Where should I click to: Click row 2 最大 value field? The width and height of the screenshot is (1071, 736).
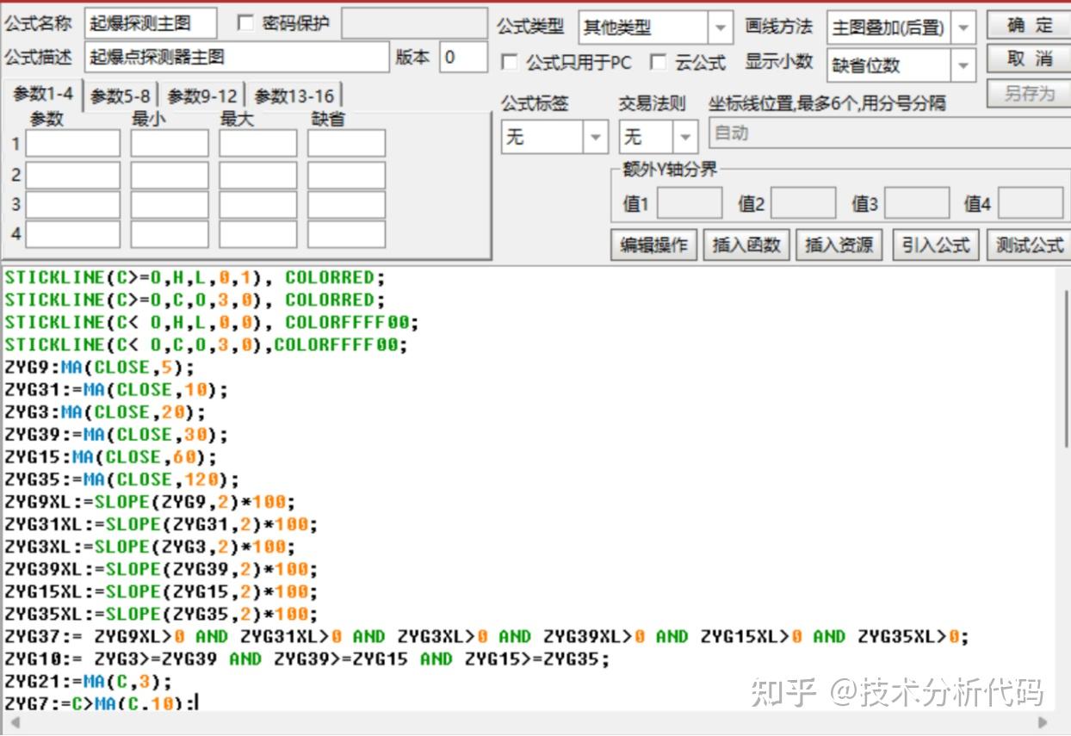point(258,175)
